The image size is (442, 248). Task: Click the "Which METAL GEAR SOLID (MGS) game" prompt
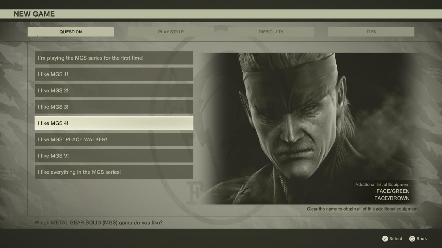click(98, 222)
